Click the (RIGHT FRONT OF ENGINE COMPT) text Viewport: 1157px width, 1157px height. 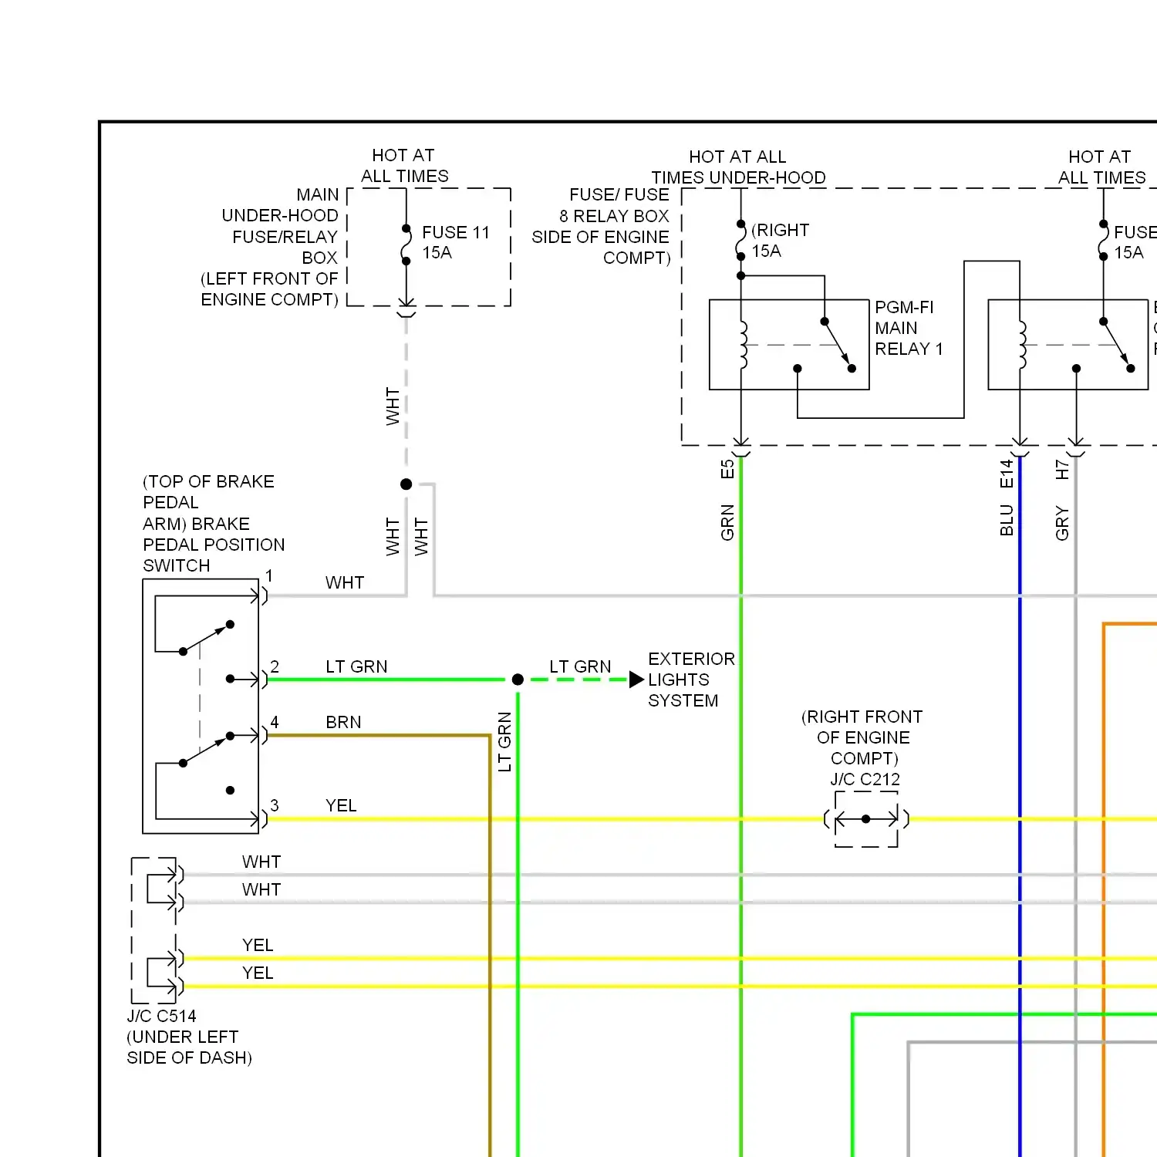tap(862, 737)
